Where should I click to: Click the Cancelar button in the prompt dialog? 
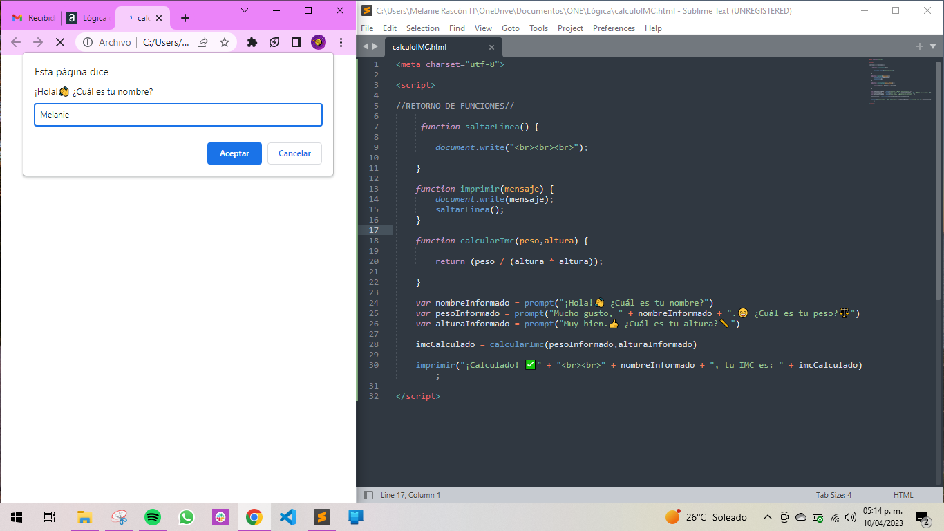[x=294, y=153]
